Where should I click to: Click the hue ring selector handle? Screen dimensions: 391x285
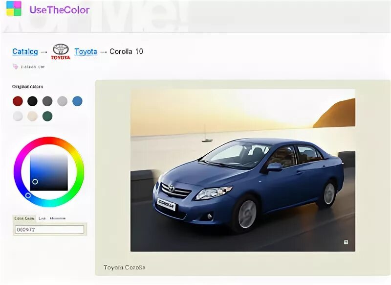click(28, 195)
